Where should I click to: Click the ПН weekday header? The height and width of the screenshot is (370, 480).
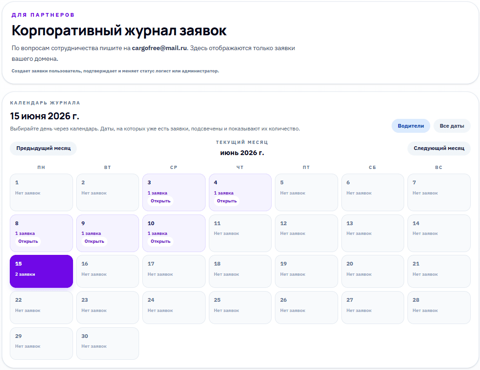41,168
